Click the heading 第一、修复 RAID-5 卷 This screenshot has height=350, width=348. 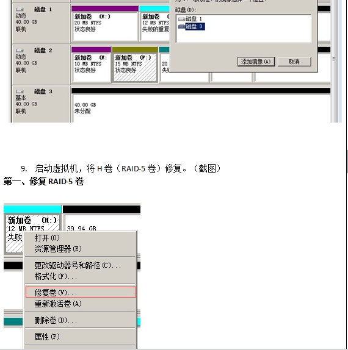(x=43, y=181)
